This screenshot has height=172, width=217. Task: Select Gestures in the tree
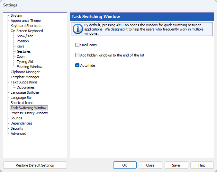[24, 51]
